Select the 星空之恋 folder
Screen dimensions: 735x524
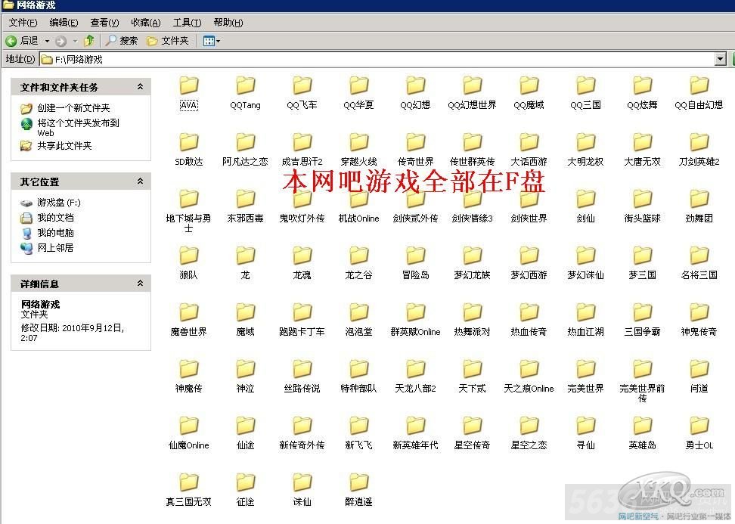[529, 433]
